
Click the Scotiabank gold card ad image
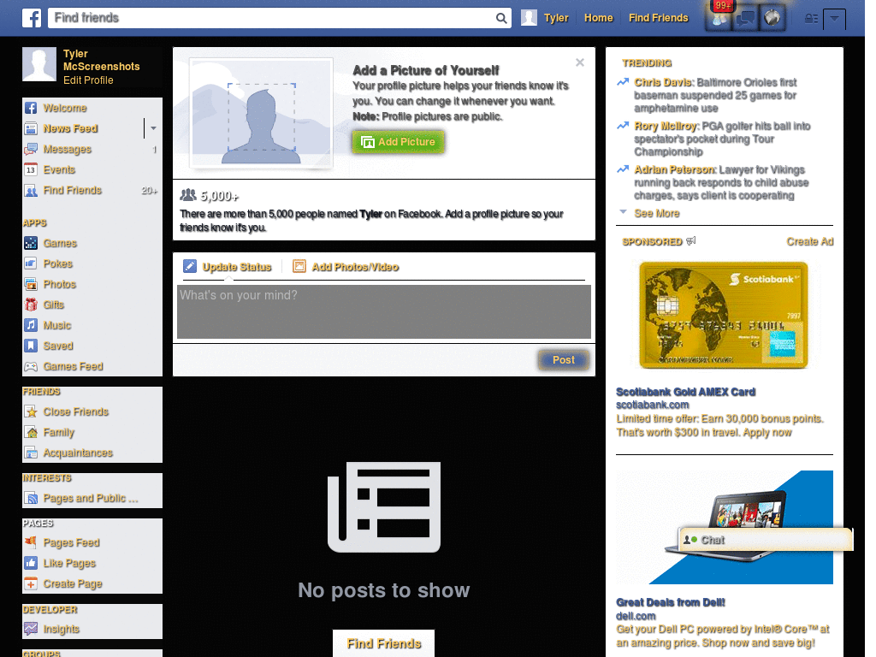[x=724, y=316]
